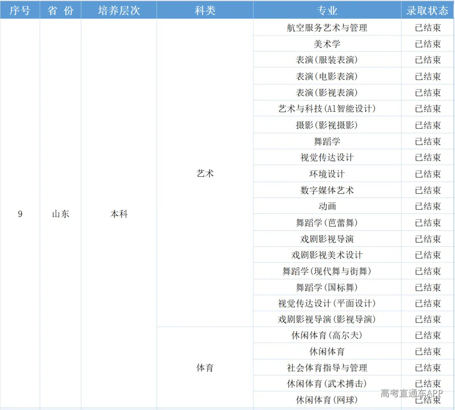Click 已结束 status for 动画

[428, 206]
